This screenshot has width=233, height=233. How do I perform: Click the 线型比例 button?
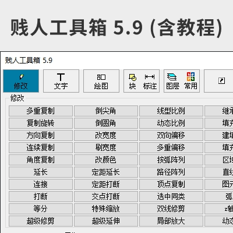[171, 111]
